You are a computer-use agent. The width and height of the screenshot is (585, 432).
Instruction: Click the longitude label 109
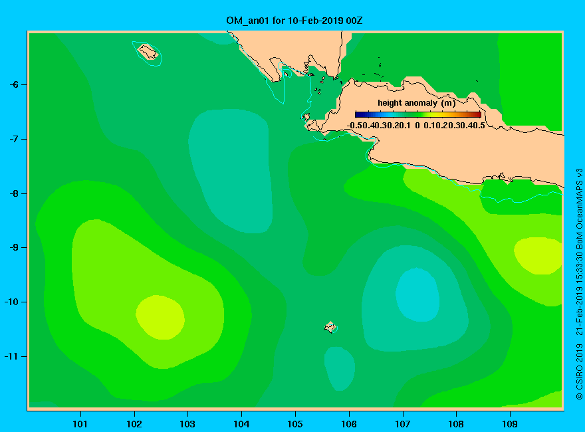(510, 424)
